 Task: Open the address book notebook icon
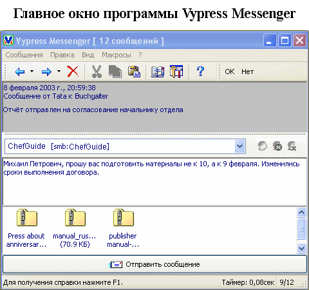(x=158, y=72)
